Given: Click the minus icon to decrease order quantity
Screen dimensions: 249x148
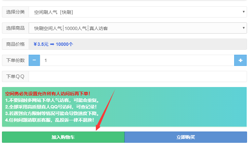Looking at the screenshot, I should (34, 60).
